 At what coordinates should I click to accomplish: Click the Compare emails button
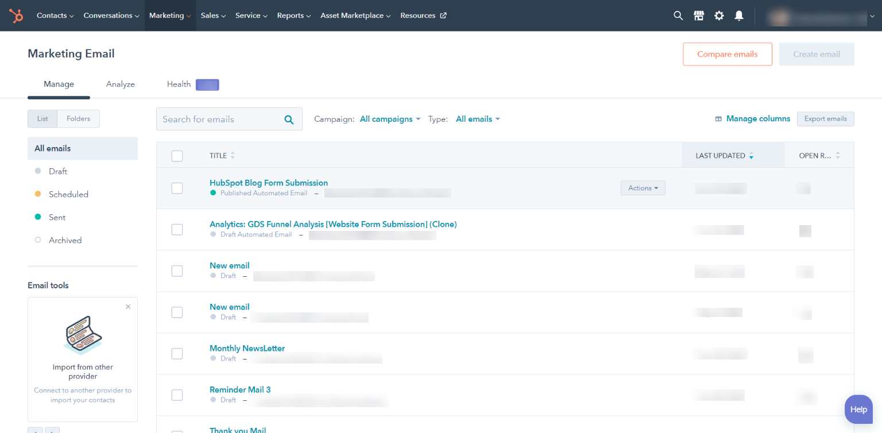click(x=728, y=54)
